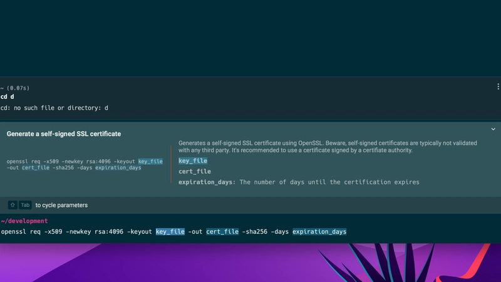Click the '~ (0.07s)' block timing label

15,88
